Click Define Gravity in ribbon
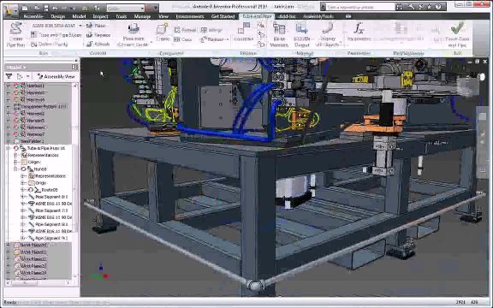Image resolution: width=493 pixels, height=308 pixels. point(50,44)
